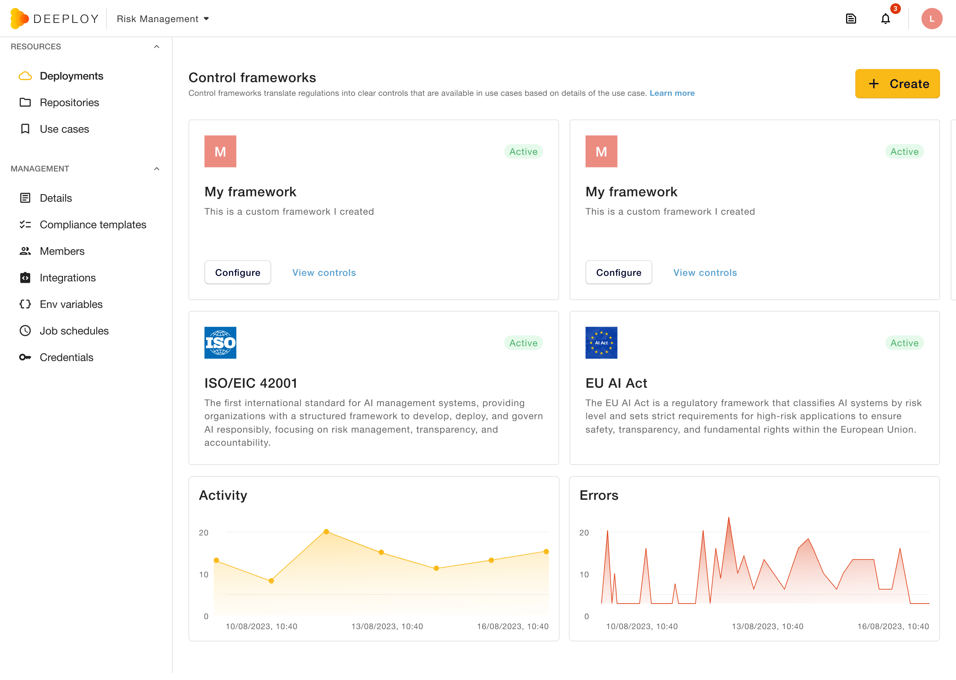Open Compliance templates menu item
Screen dimensions: 956x680
pyautogui.click(x=92, y=224)
